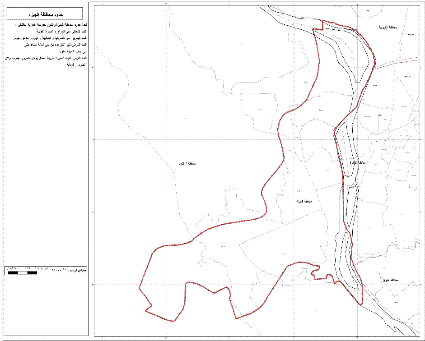Click the 'محافظة 6 أكتوبر' region label
The image size is (425, 341).
pos(186,163)
